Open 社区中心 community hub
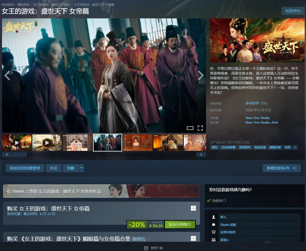Screen dimensions: 306x251 [293, 11]
